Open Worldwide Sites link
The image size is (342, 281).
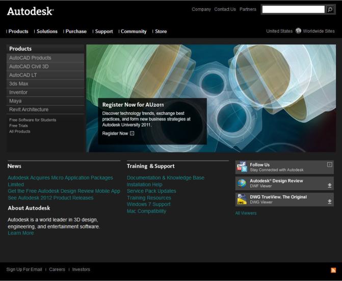tap(319, 31)
